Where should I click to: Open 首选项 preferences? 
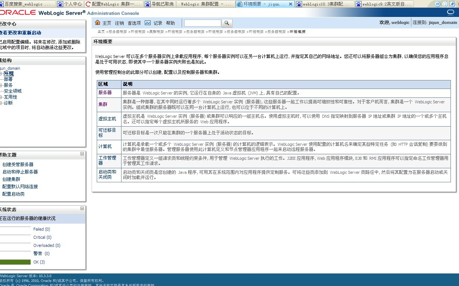point(134,23)
